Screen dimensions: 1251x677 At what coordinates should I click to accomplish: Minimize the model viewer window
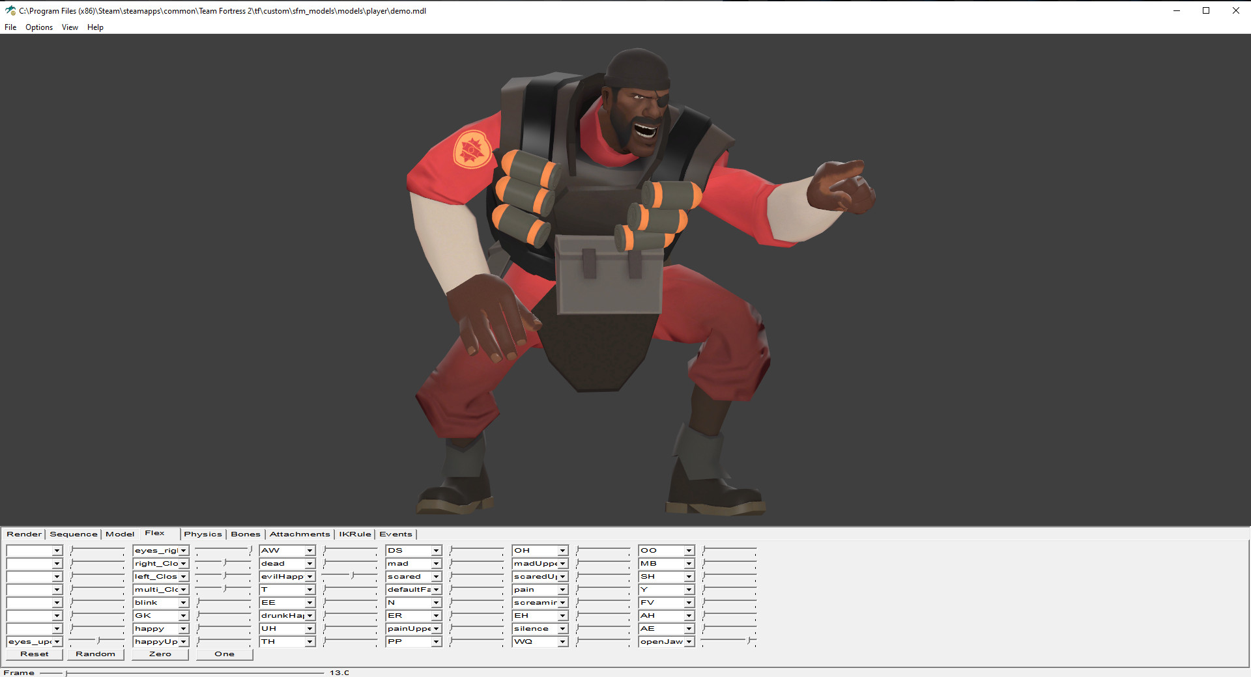click(x=1177, y=10)
